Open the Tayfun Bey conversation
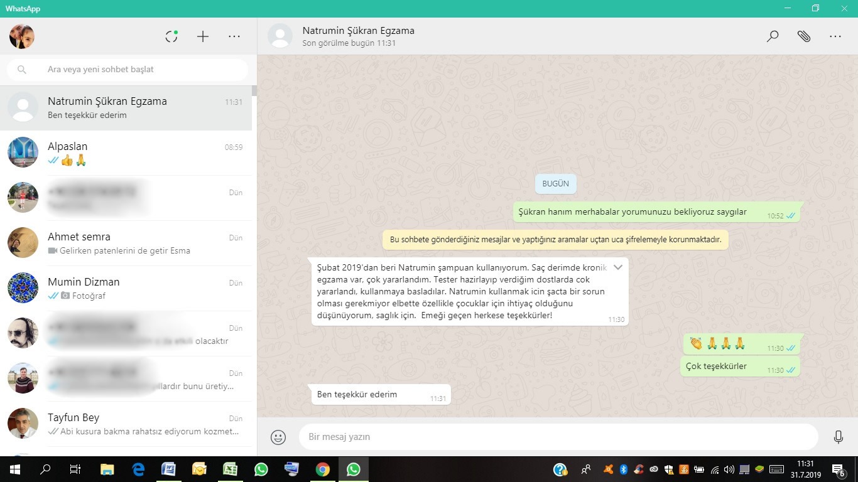The width and height of the screenshot is (858, 482). tap(126, 424)
